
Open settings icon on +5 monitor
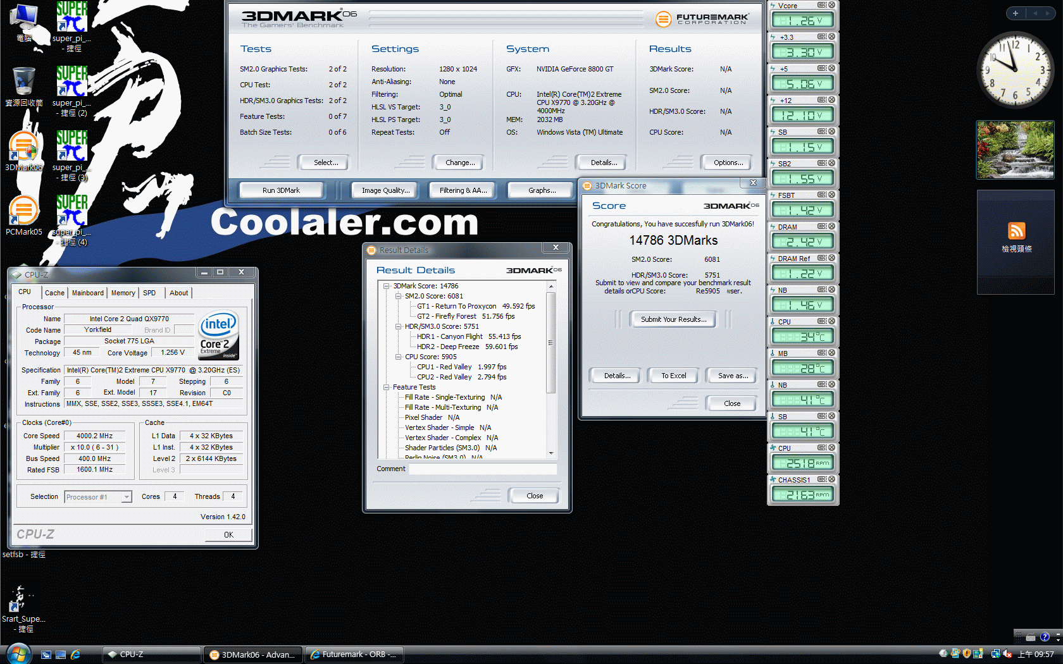pyautogui.click(x=822, y=68)
